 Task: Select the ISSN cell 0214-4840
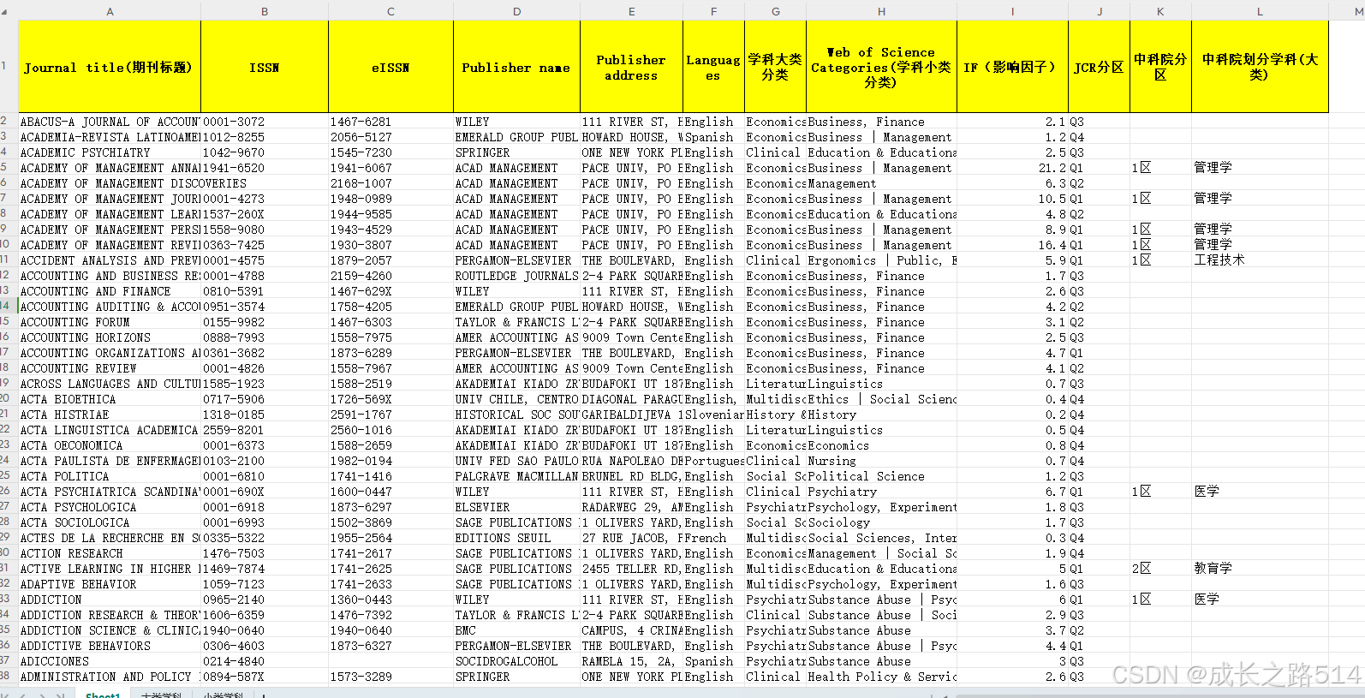tap(265, 661)
